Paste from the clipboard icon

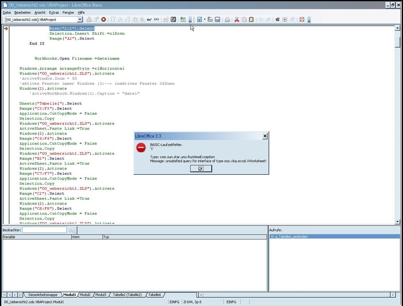(251, 19)
